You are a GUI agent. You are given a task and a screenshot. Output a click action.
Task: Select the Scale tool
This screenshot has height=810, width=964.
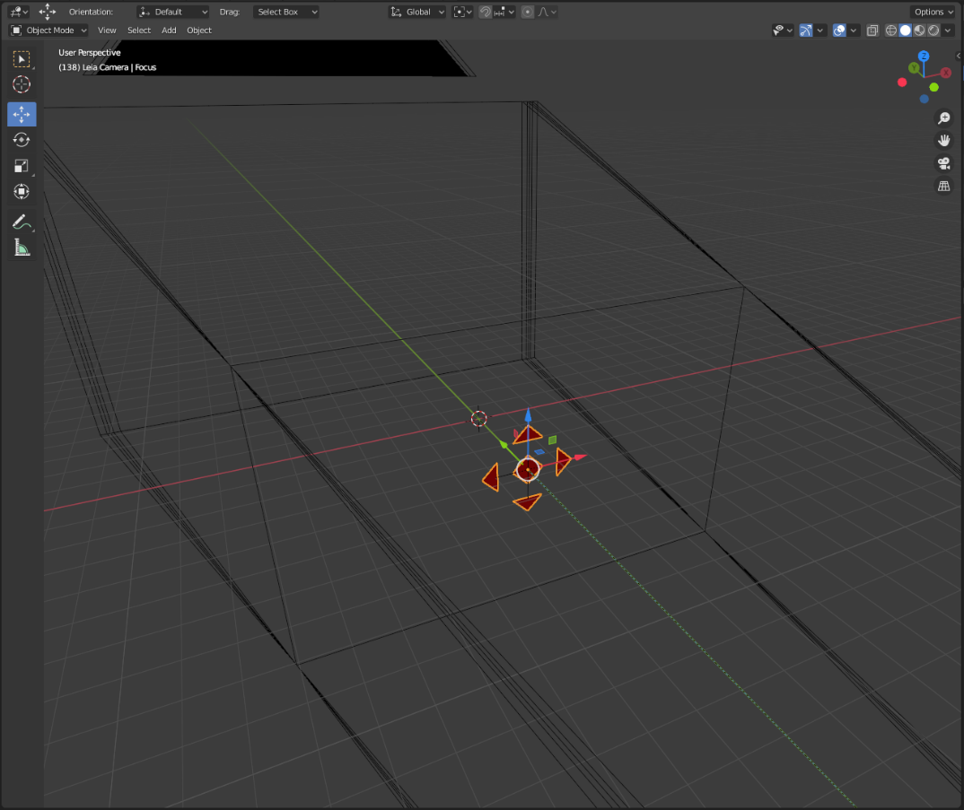point(22,166)
